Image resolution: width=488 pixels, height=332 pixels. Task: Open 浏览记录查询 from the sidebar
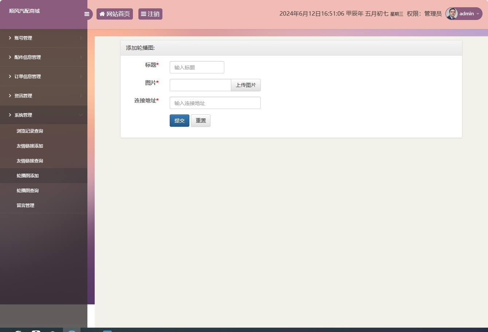pos(29,131)
